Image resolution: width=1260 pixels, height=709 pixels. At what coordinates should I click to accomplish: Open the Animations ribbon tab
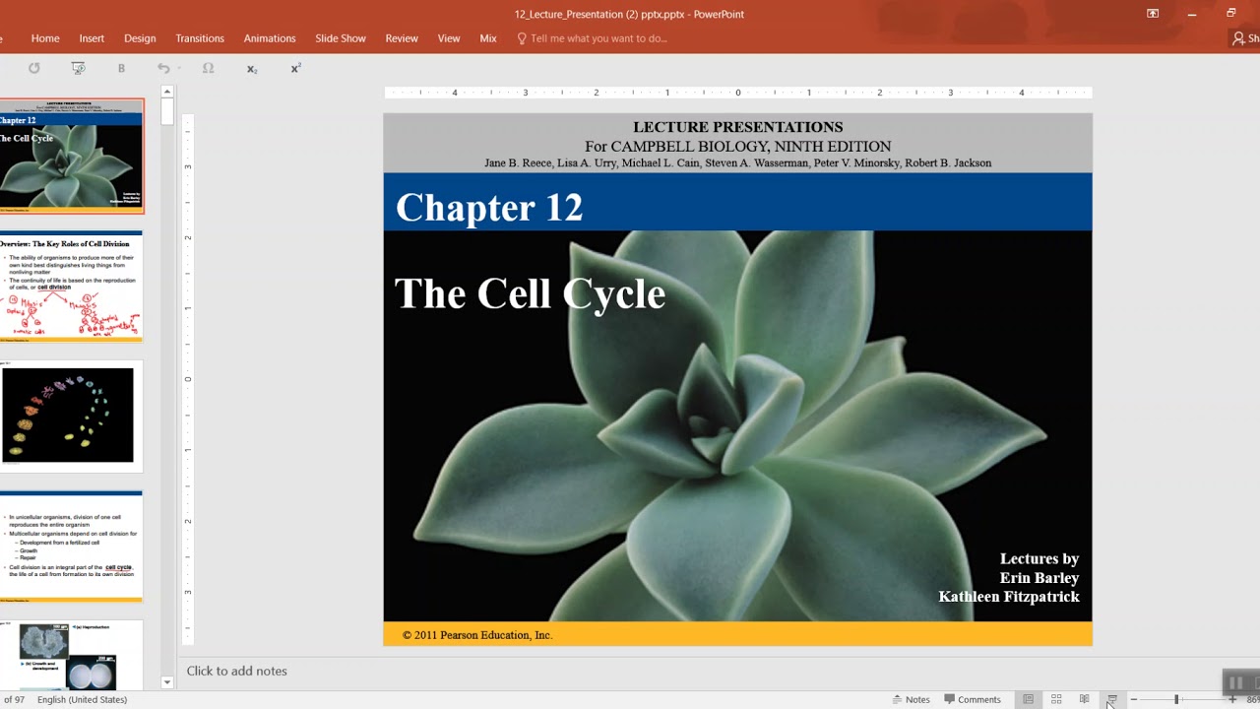(270, 38)
